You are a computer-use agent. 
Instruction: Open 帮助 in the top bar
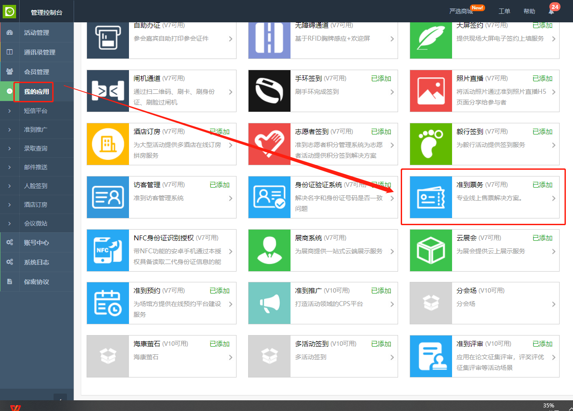coord(529,11)
